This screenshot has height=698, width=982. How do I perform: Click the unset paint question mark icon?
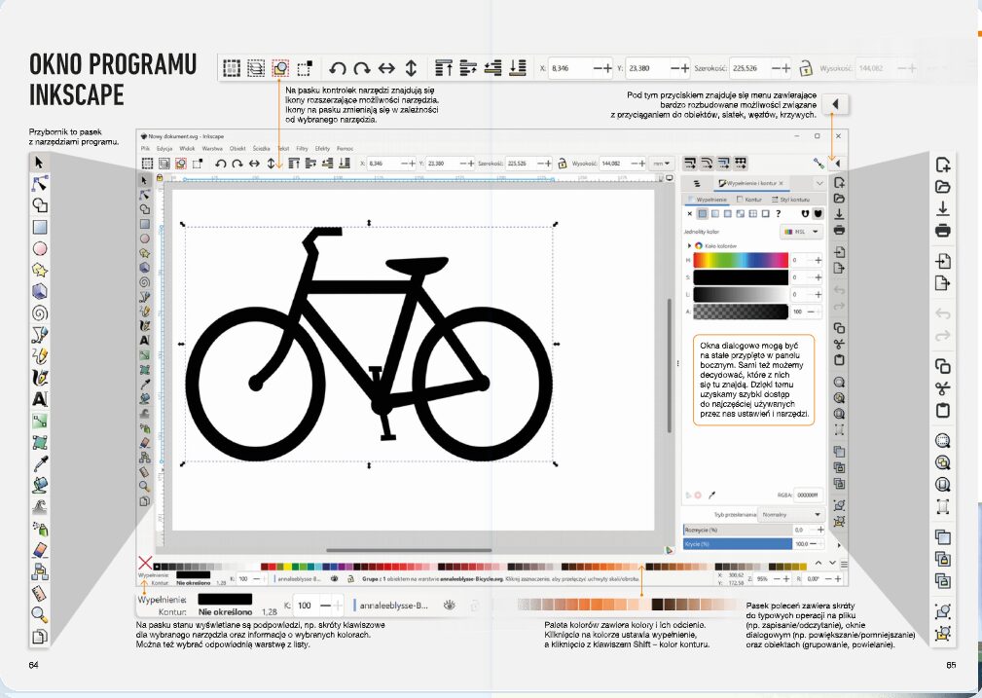point(779,212)
